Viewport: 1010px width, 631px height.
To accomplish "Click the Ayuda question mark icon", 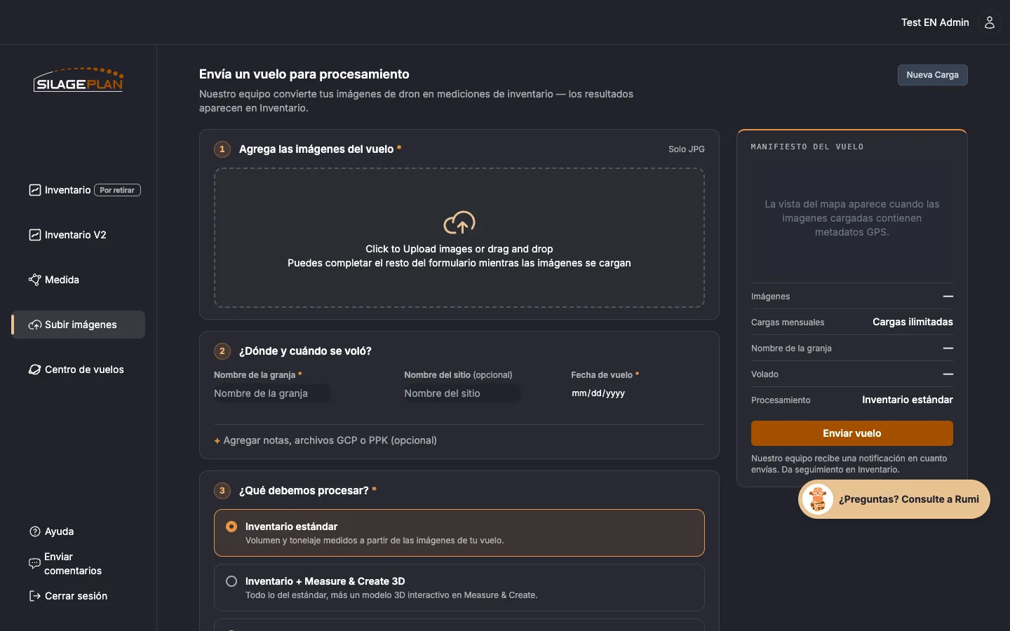I will tap(34, 531).
